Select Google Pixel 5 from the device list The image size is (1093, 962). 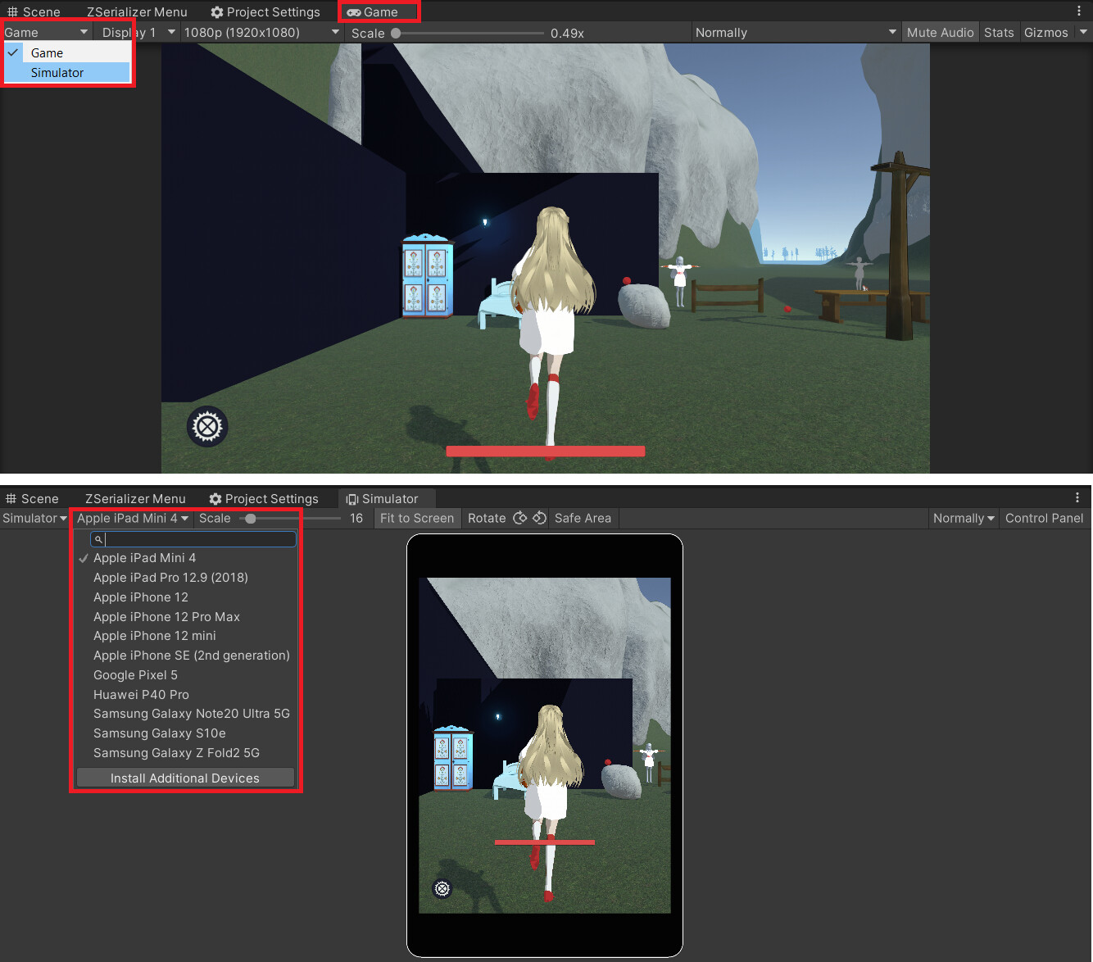tap(135, 674)
